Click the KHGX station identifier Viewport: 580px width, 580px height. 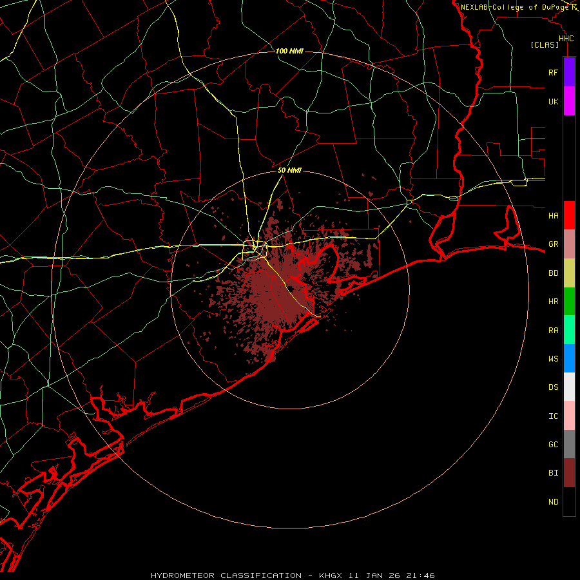(331, 575)
